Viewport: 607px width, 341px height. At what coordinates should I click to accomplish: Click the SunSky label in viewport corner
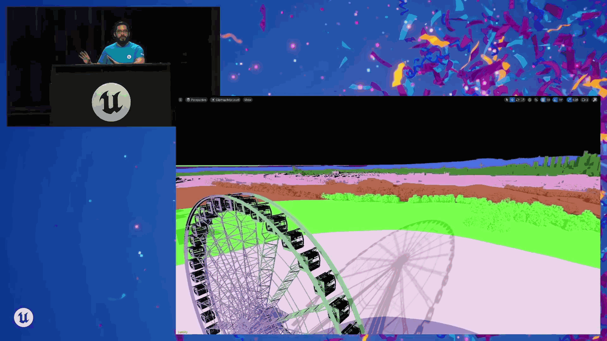pos(182,332)
